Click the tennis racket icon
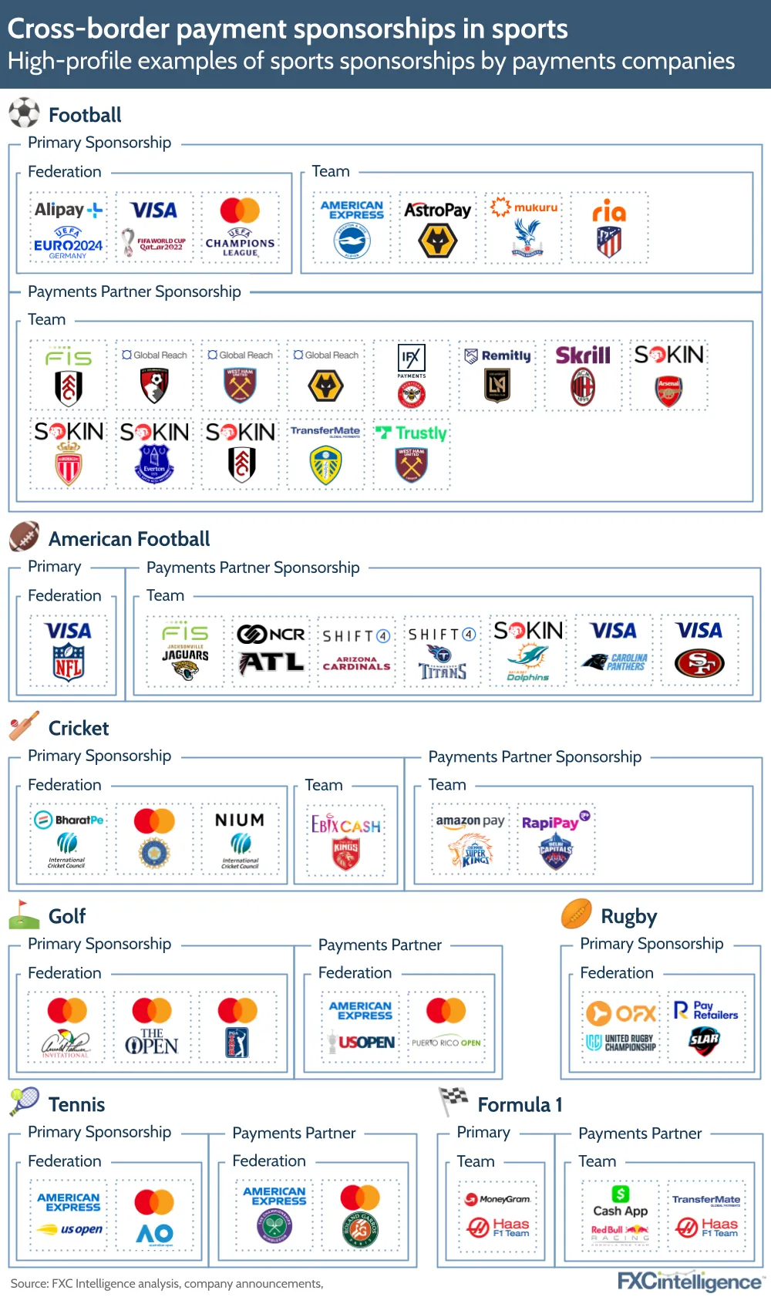Screen dimensions: 771x1297 (x=24, y=1102)
